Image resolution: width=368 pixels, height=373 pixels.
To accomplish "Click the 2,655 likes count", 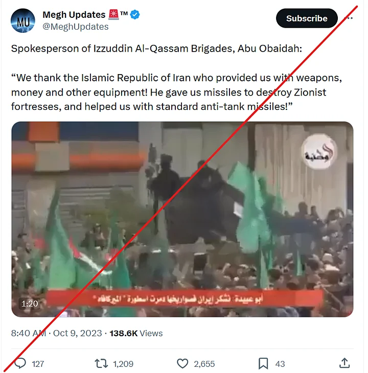I will click(204, 364).
